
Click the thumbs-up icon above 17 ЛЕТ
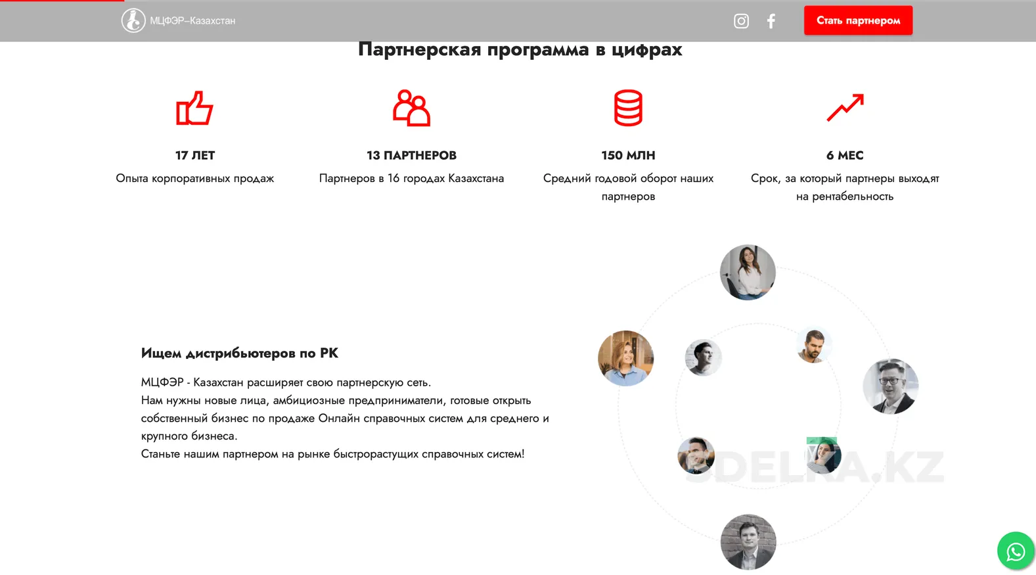point(194,108)
